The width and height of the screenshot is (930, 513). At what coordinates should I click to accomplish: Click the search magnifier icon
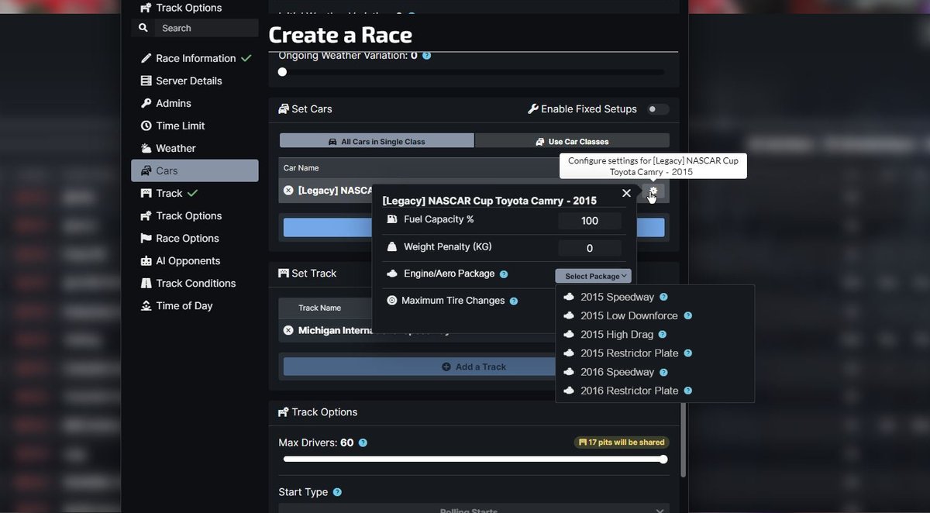click(x=143, y=28)
